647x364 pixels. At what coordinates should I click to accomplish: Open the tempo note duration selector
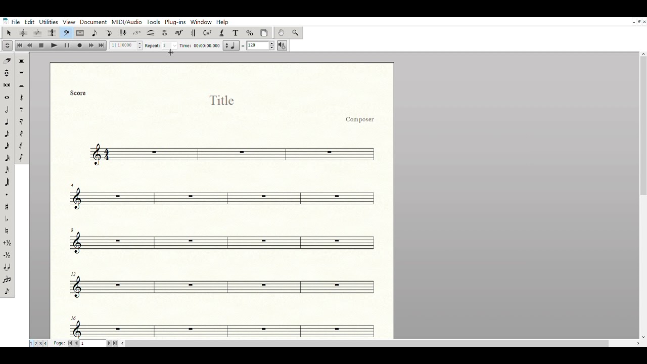231,45
